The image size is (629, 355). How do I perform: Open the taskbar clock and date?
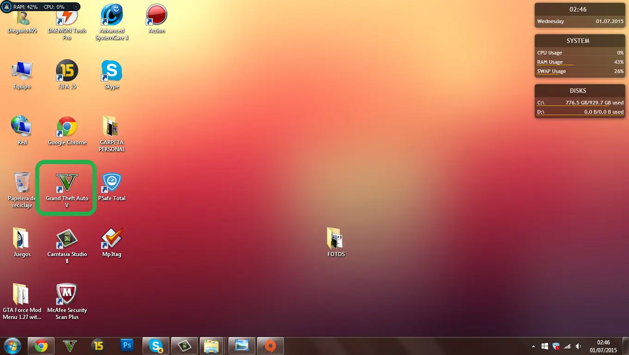[x=603, y=346]
